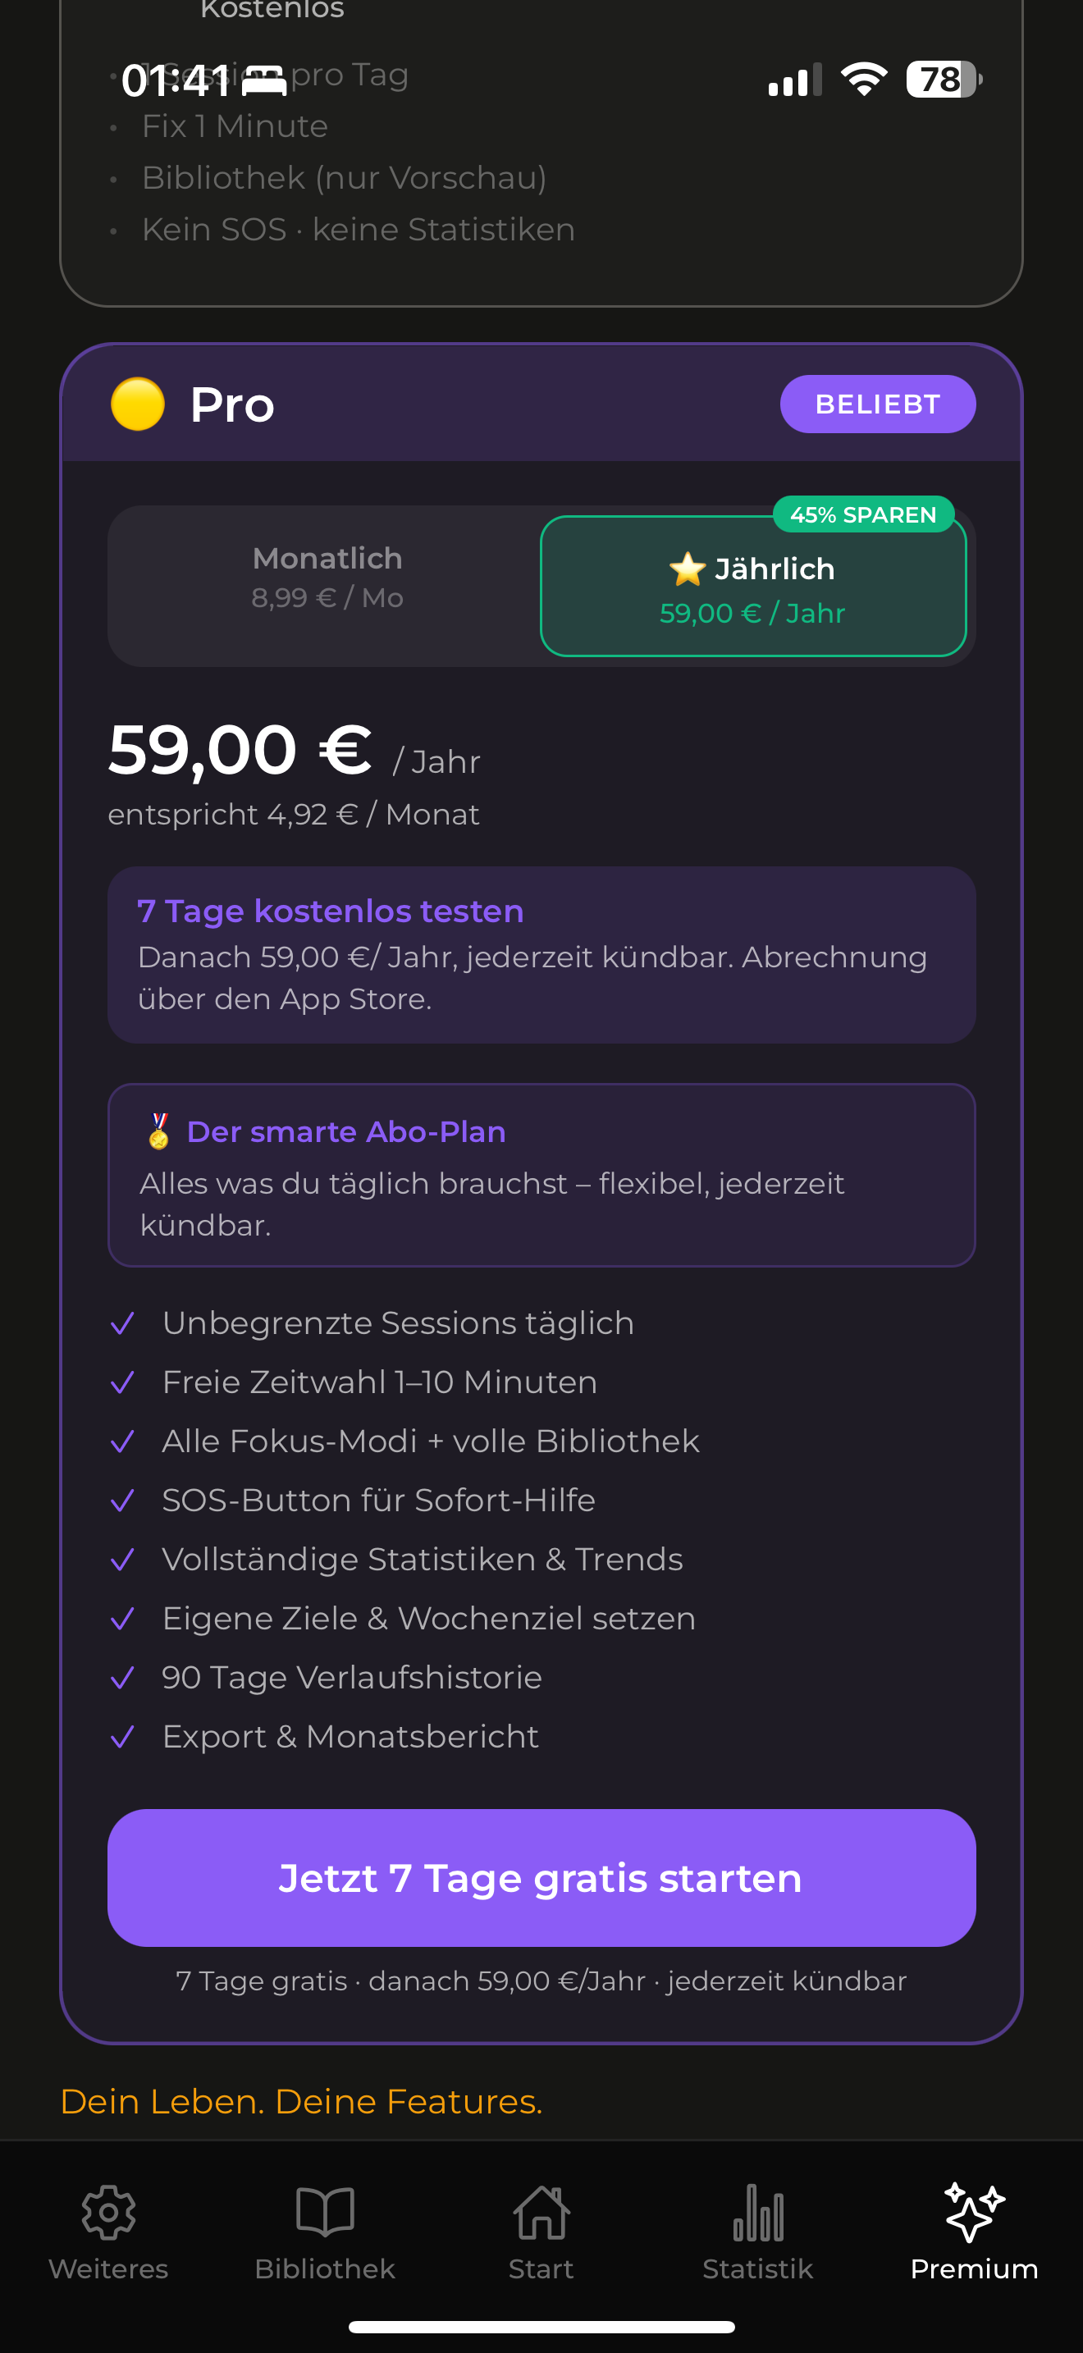Tap the Wi-Fi status icon

point(864,80)
